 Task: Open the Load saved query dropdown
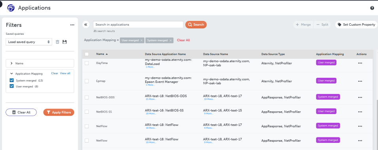coord(28,42)
